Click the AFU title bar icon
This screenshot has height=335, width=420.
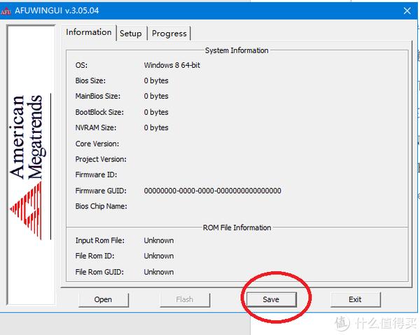pyautogui.click(x=6, y=11)
